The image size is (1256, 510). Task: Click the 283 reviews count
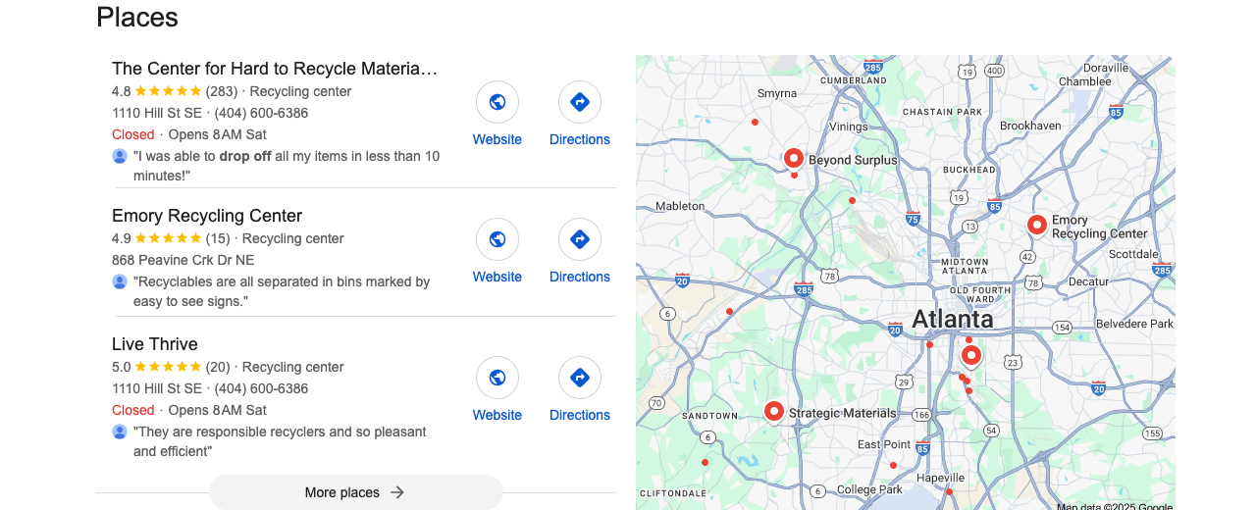(x=218, y=91)
